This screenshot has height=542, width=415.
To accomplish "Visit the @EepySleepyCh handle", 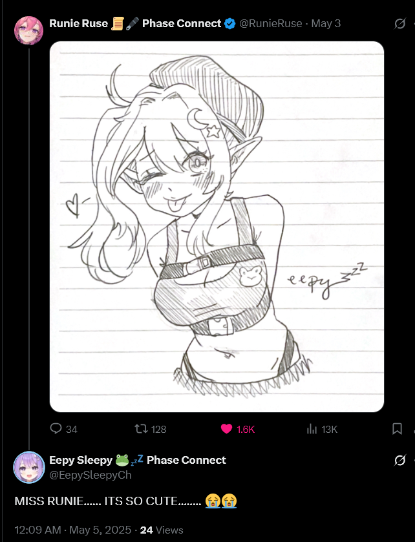I will pos(90,475).
